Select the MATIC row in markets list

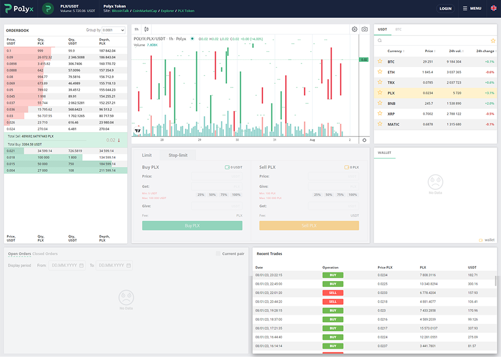[435, 124]
